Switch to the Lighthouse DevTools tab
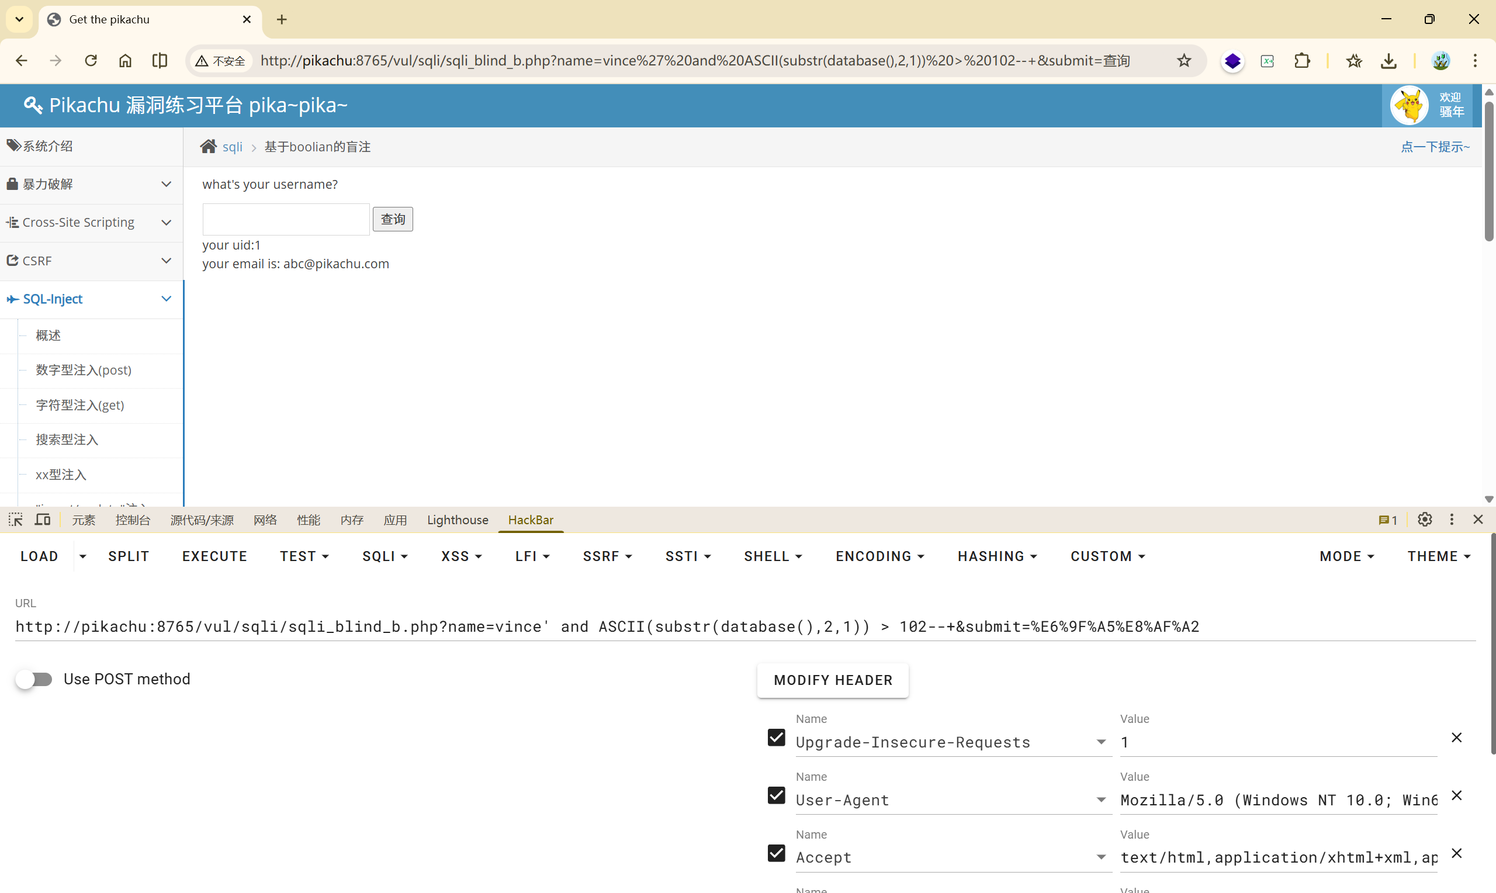 tap(457, 520)
